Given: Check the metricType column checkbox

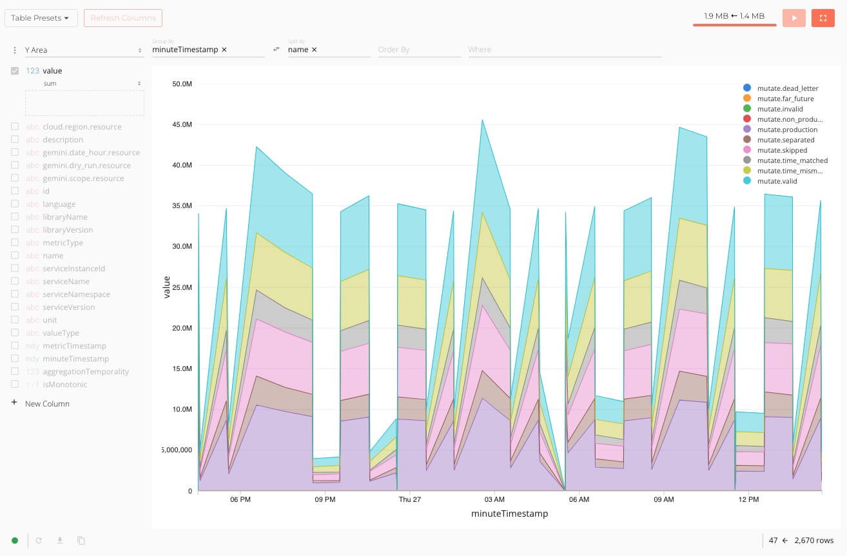Looking at the screenshot, I should click(x=15, y=243).
